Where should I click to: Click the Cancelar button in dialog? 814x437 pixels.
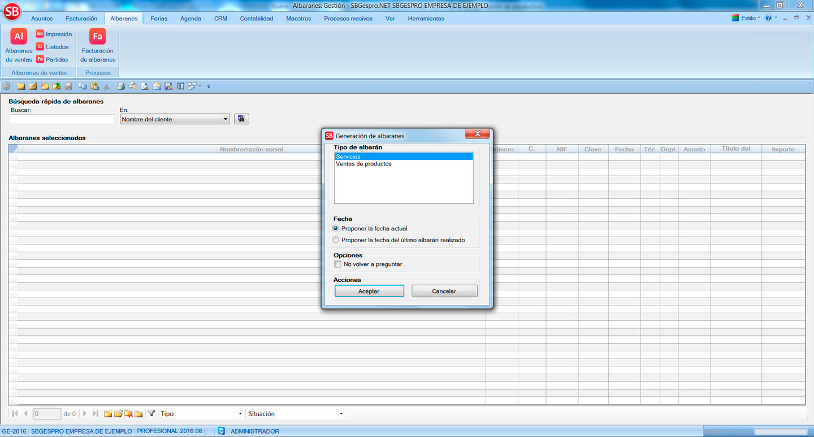[444, 291]
